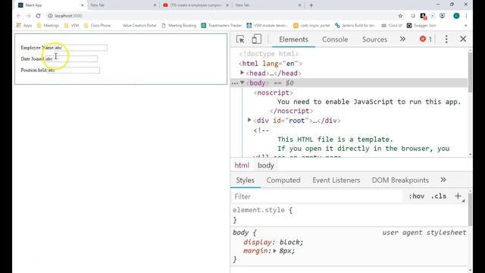
Task: Open the Event Listeners tab
Action: coord(336,180)
